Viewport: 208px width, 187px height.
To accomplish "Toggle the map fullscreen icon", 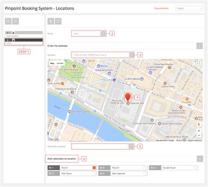I will coord(198,63).
